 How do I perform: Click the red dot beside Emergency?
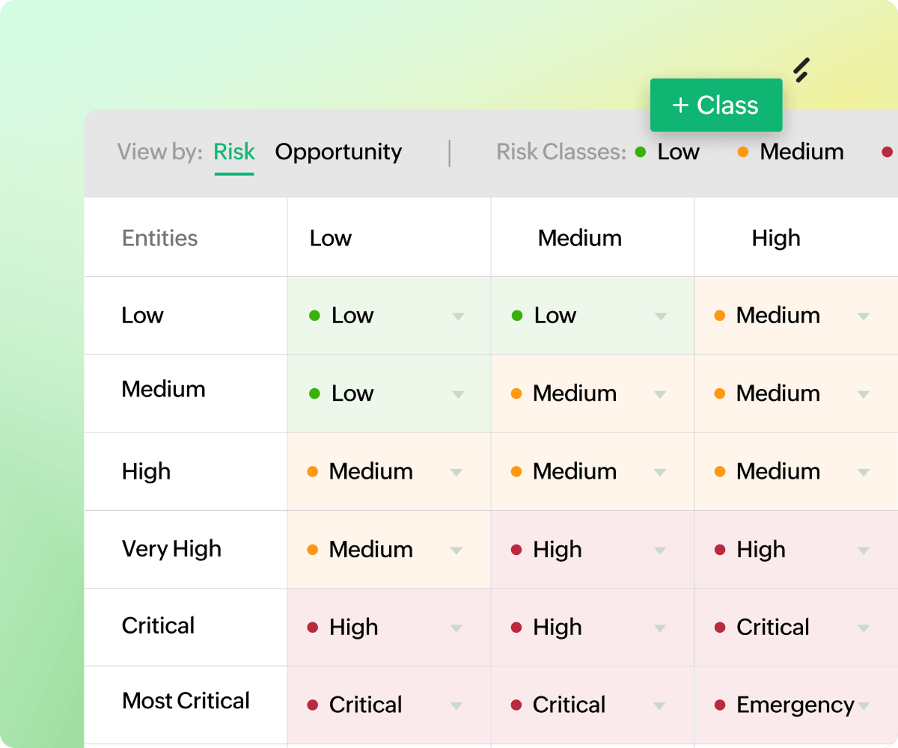tap(721, 705)
